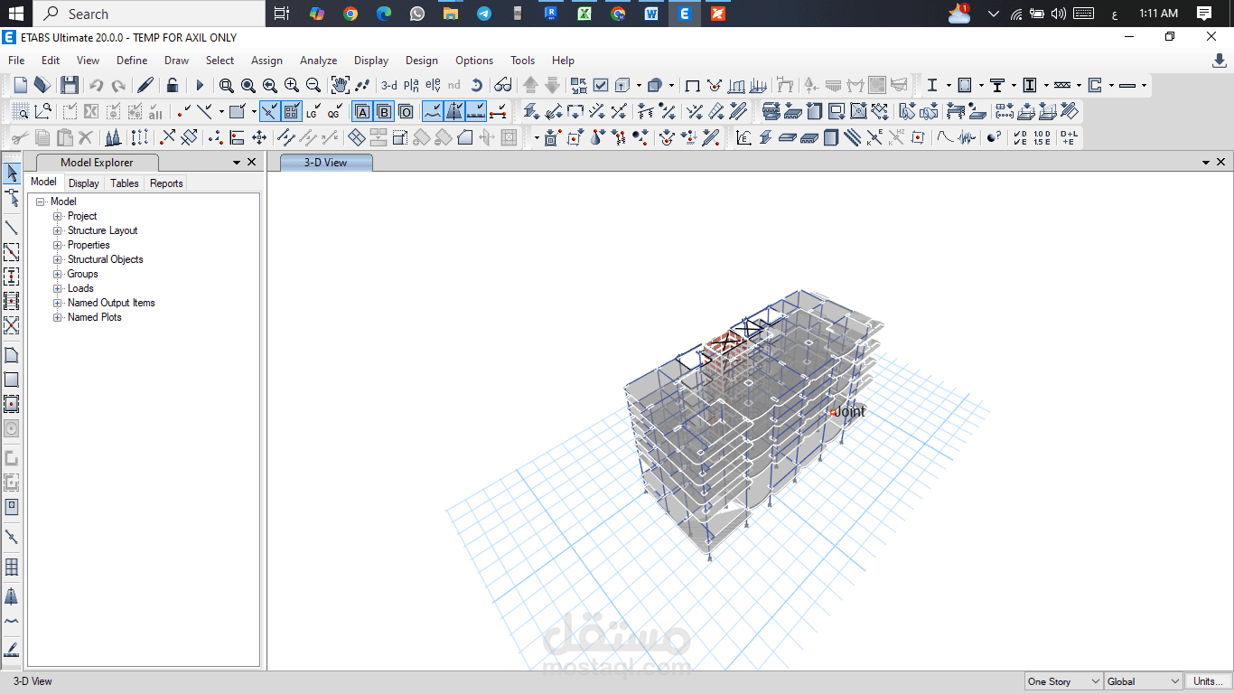Select the 3-D View tab
The image size is (1234, 694).
pyautogui.click(x=326, y=163)
